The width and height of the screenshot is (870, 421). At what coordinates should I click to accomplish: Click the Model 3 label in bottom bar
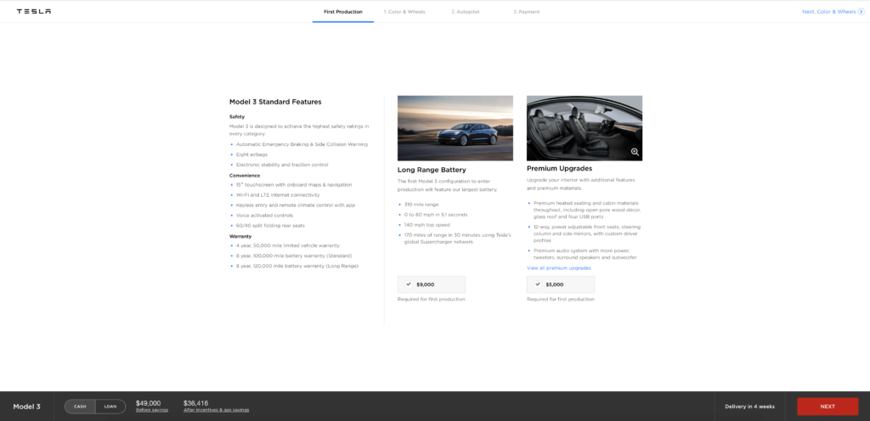(x=26, y=407)
